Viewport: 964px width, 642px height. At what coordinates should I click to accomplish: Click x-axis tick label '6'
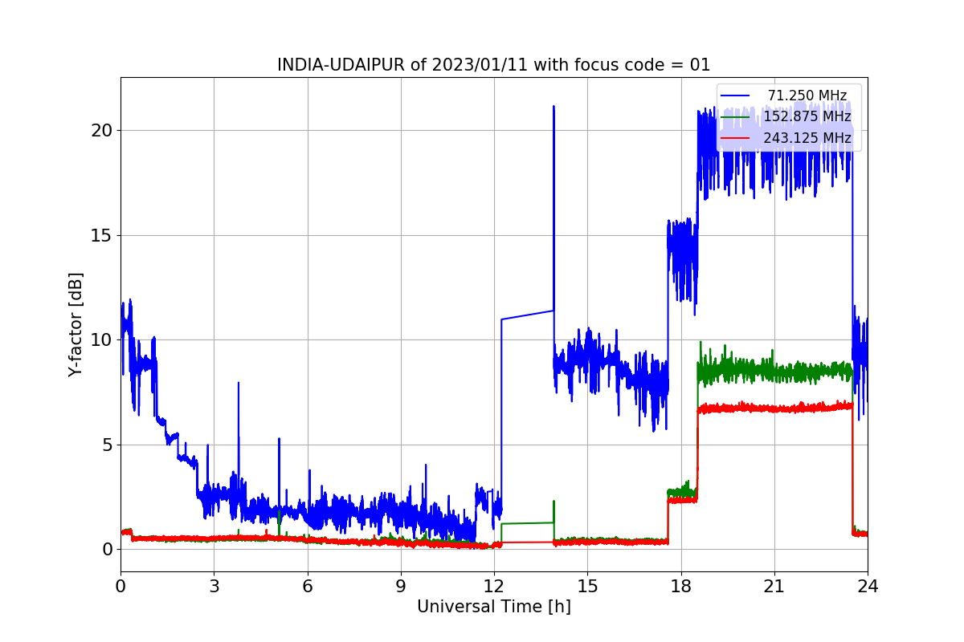(308, 586)
